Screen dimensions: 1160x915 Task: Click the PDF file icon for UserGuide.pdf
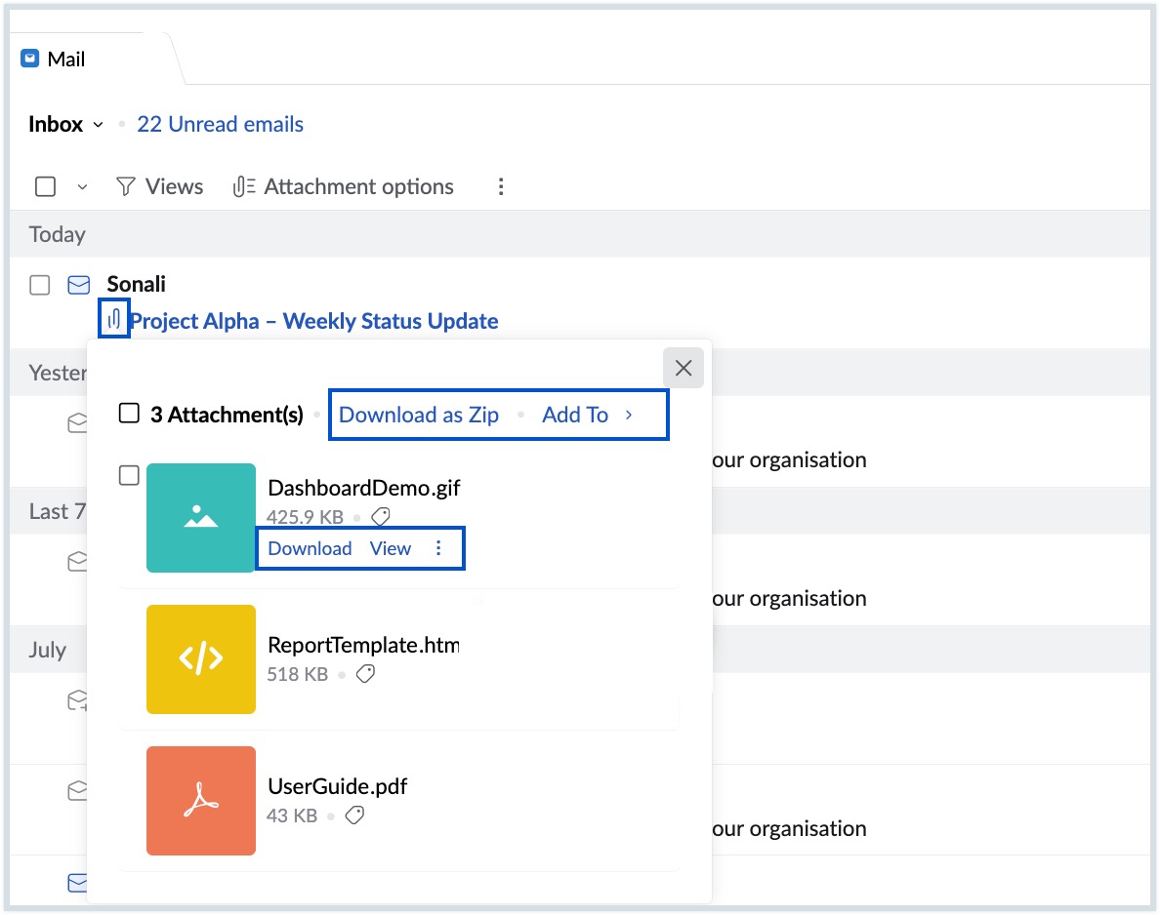click(x=200, y=801)
